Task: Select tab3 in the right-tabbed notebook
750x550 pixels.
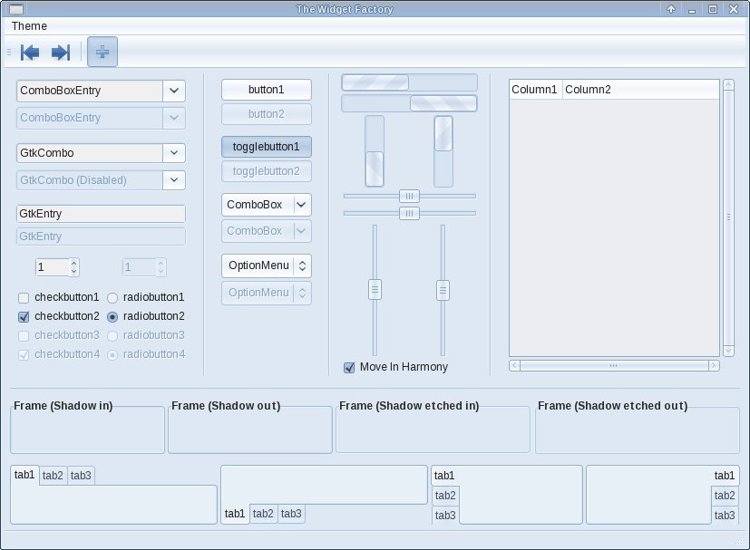Action: pyautogui.click(x=725, y=516)
